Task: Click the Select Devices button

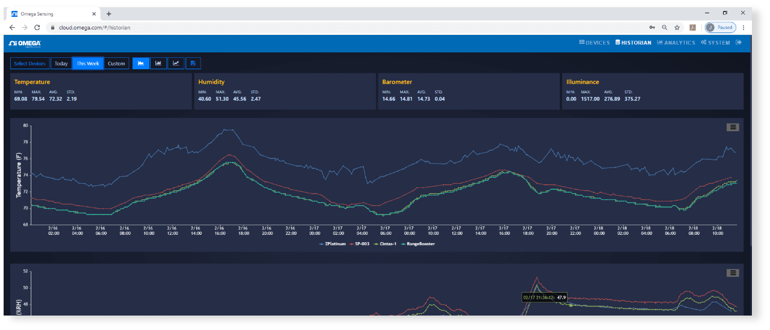Action: [30, 63]
